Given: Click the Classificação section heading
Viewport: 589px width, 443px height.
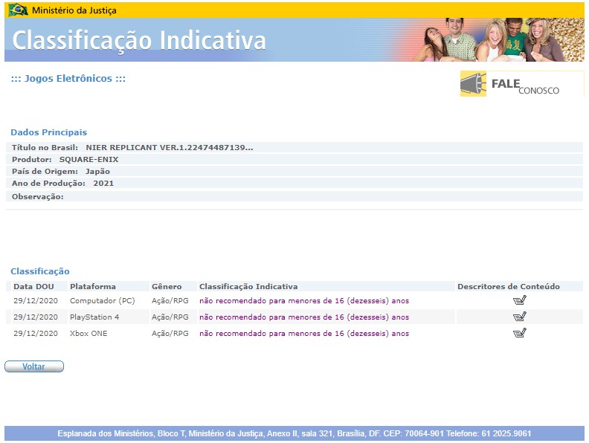Looking at the screenshot, I should 40,271.
